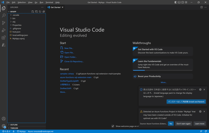This screenshot has width=209, height=133.
Task: Open Learn the Fundamentals walkthrough with progress bar
Action: pyautogui.click(x=163, y=64)
